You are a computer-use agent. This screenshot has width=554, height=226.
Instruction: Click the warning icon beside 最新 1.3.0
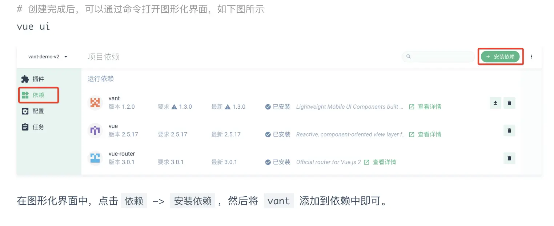point(228,107)
